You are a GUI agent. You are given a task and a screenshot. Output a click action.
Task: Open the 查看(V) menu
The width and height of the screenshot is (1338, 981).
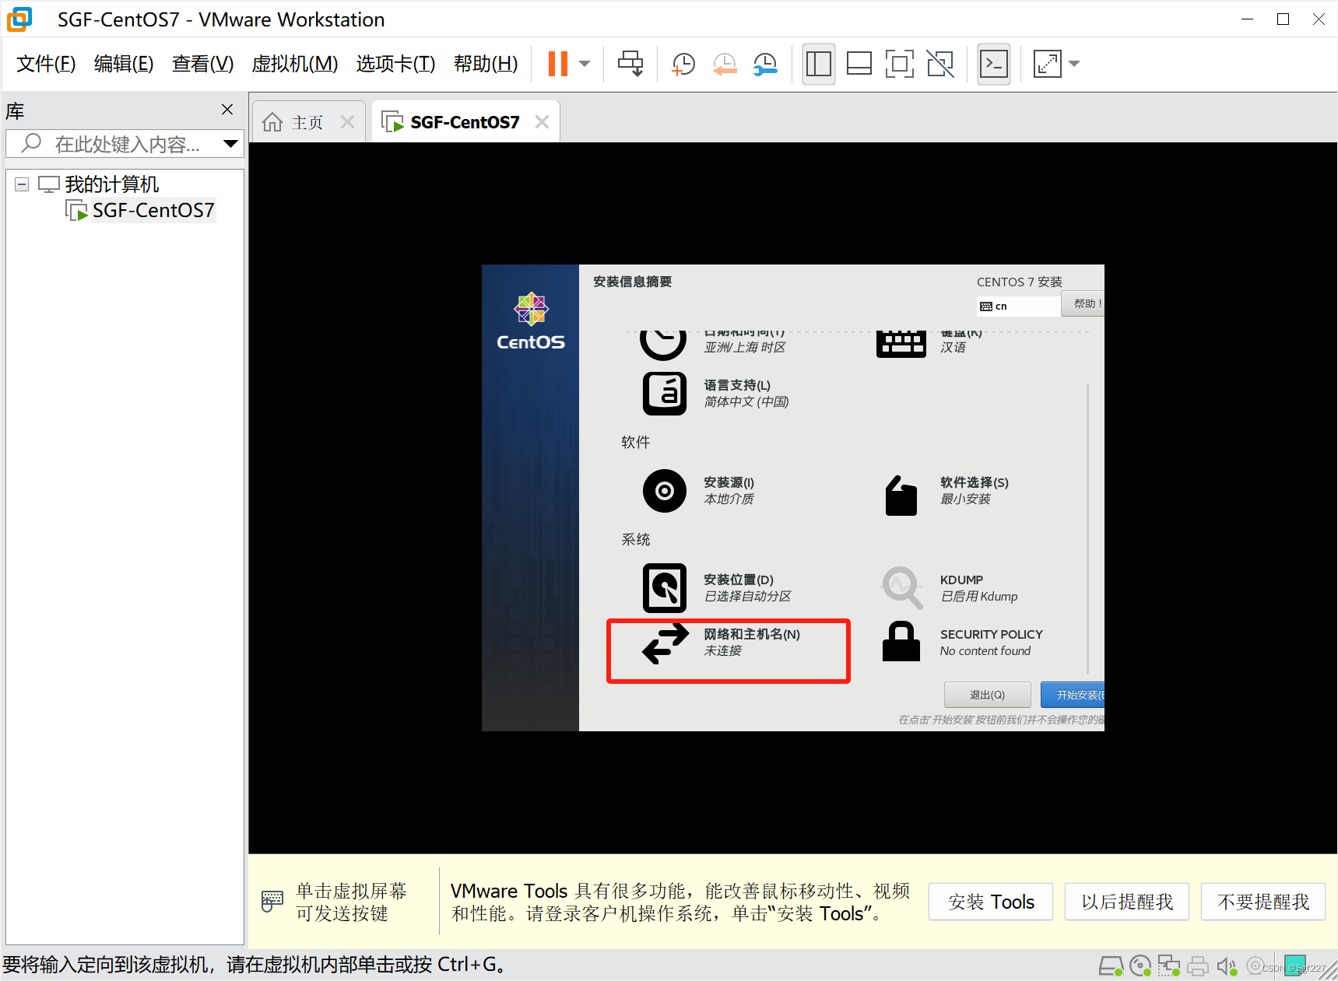click(x=202, y=64)
